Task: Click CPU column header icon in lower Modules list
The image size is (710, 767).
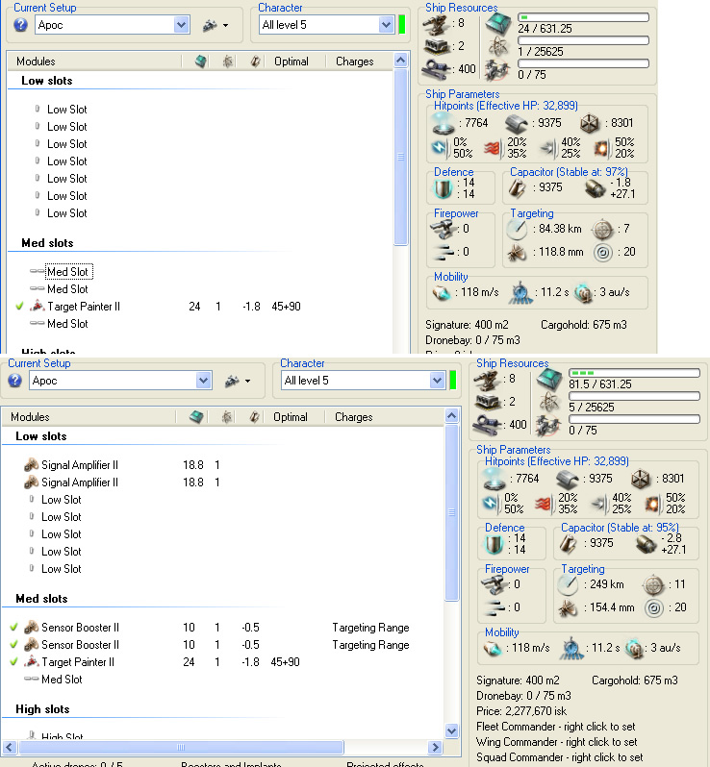Action: click(x=196, y=417)
